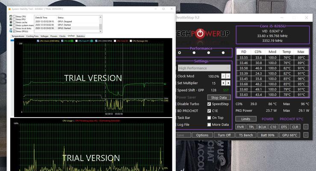Enable the Stress FPU checkbox
Image resolution: width=316 pixels, height=171 pixels.
point(14,19)
